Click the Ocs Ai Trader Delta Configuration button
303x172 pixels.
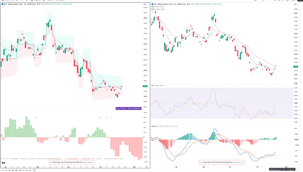click(128, 108)
